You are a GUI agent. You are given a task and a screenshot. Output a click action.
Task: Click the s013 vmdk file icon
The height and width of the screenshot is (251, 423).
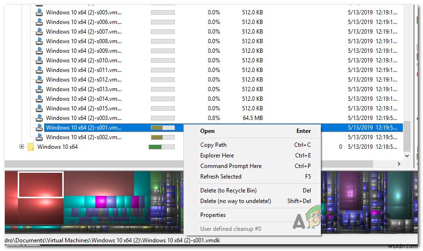[39, 89]
